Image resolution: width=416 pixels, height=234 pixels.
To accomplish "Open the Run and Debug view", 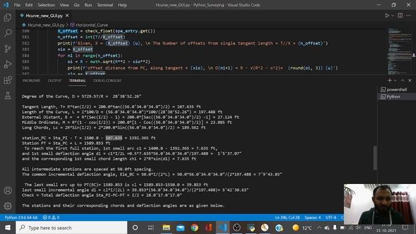I will coord(8,64).
